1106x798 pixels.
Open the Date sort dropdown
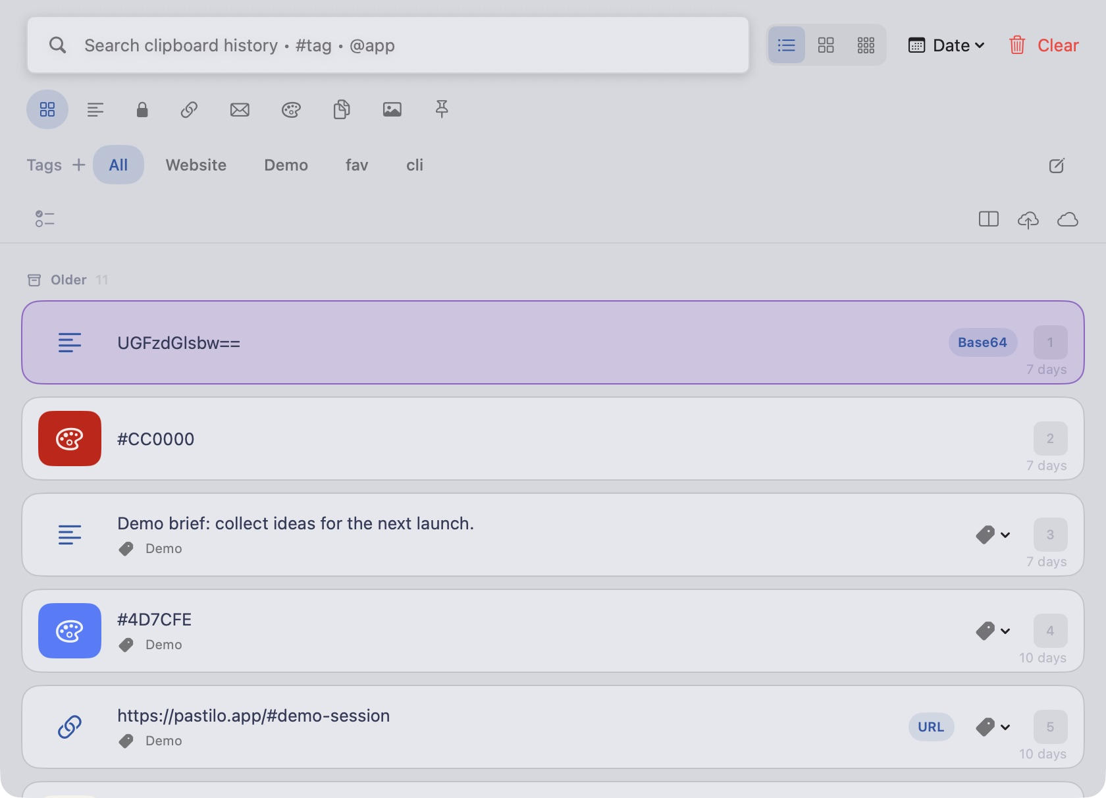coord(947,45)
